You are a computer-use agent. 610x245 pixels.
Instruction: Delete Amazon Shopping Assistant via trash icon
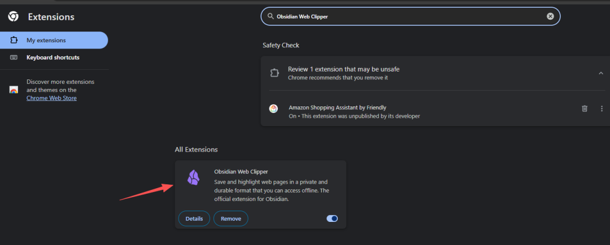pos(585,109)
